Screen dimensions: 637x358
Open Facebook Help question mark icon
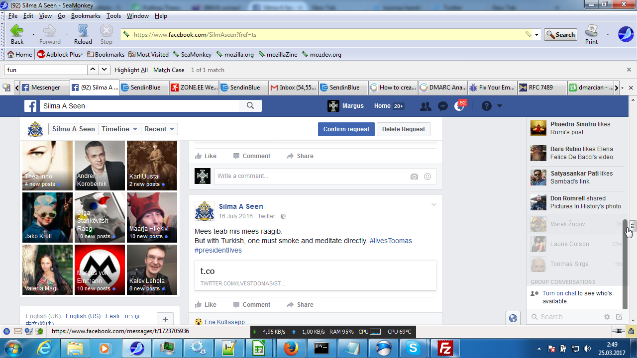[487, 106]
